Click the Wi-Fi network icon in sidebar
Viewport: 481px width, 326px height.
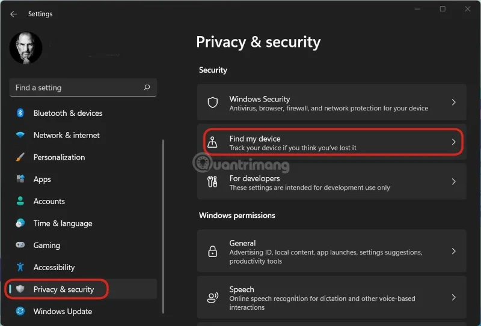click(x=20, y=135)
